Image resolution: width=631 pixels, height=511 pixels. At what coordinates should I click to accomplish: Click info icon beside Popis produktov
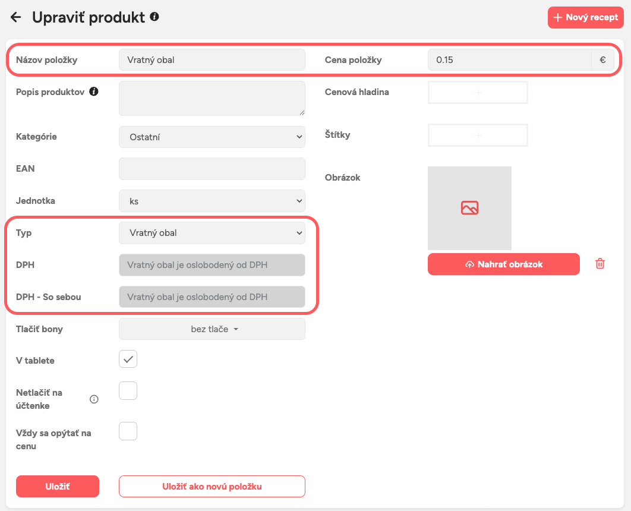94,92
